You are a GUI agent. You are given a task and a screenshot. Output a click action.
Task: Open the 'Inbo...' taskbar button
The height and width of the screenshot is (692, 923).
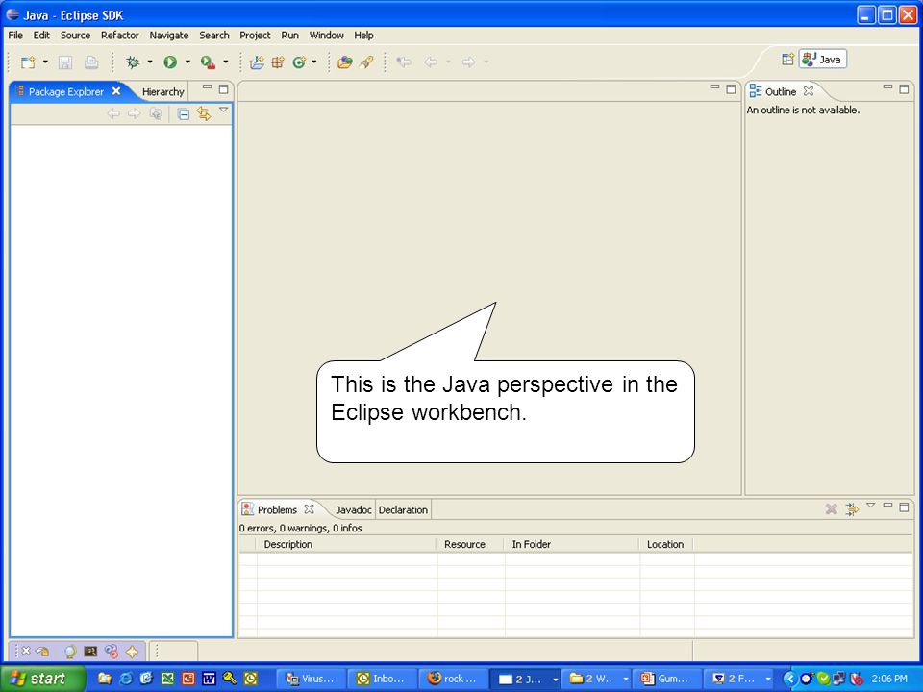(x=383, y=679)
